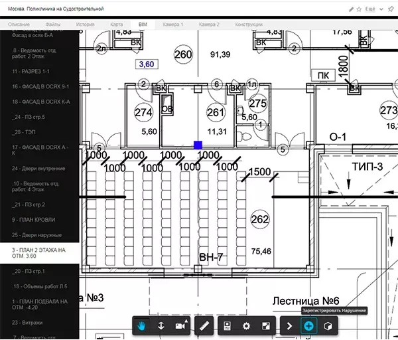Select sheet '9 - ПЛАН КРОВЛИ'
The height and width of the screenshot is (340, 398).
tap(38, 219)
